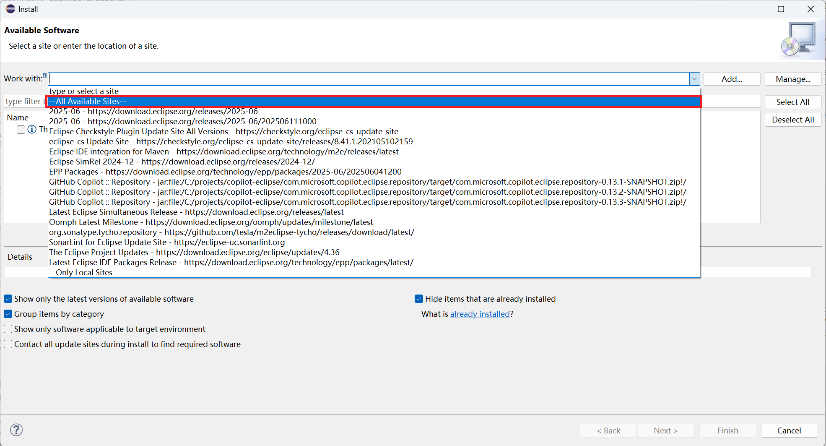Click the info icon in the Name list
This screenshot has height=446, width=826.
tap(32, 129)
